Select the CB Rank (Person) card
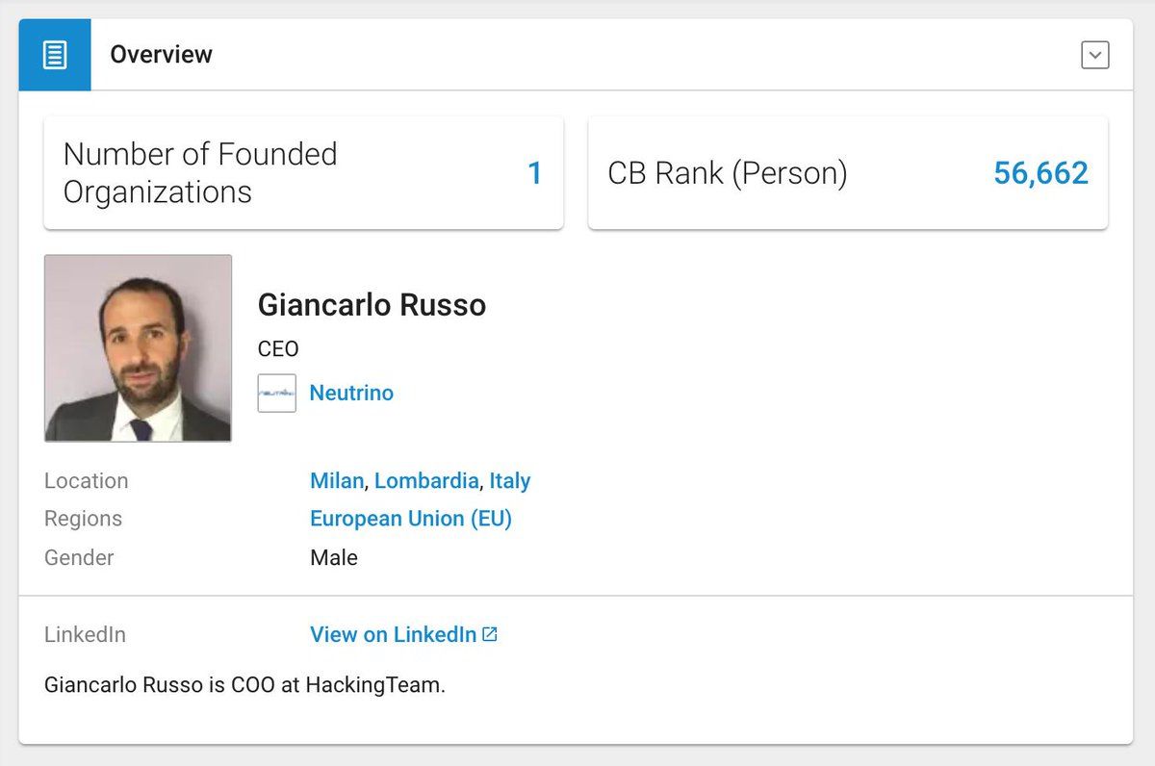This screenshot has width=1155, height=766. tap(848, 173)
